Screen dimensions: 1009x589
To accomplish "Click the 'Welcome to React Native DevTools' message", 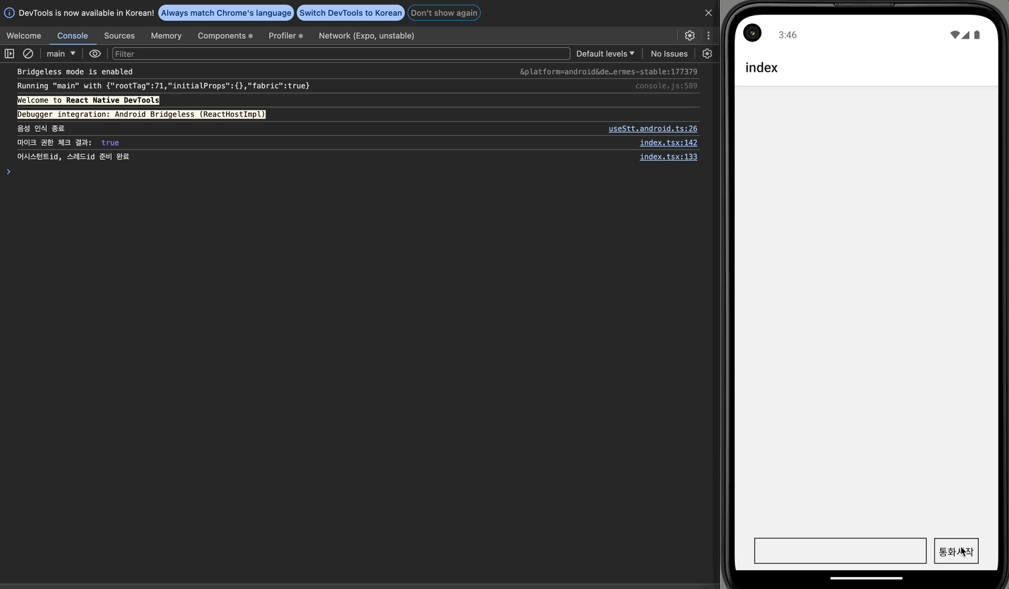I will [x=88, y=100].
